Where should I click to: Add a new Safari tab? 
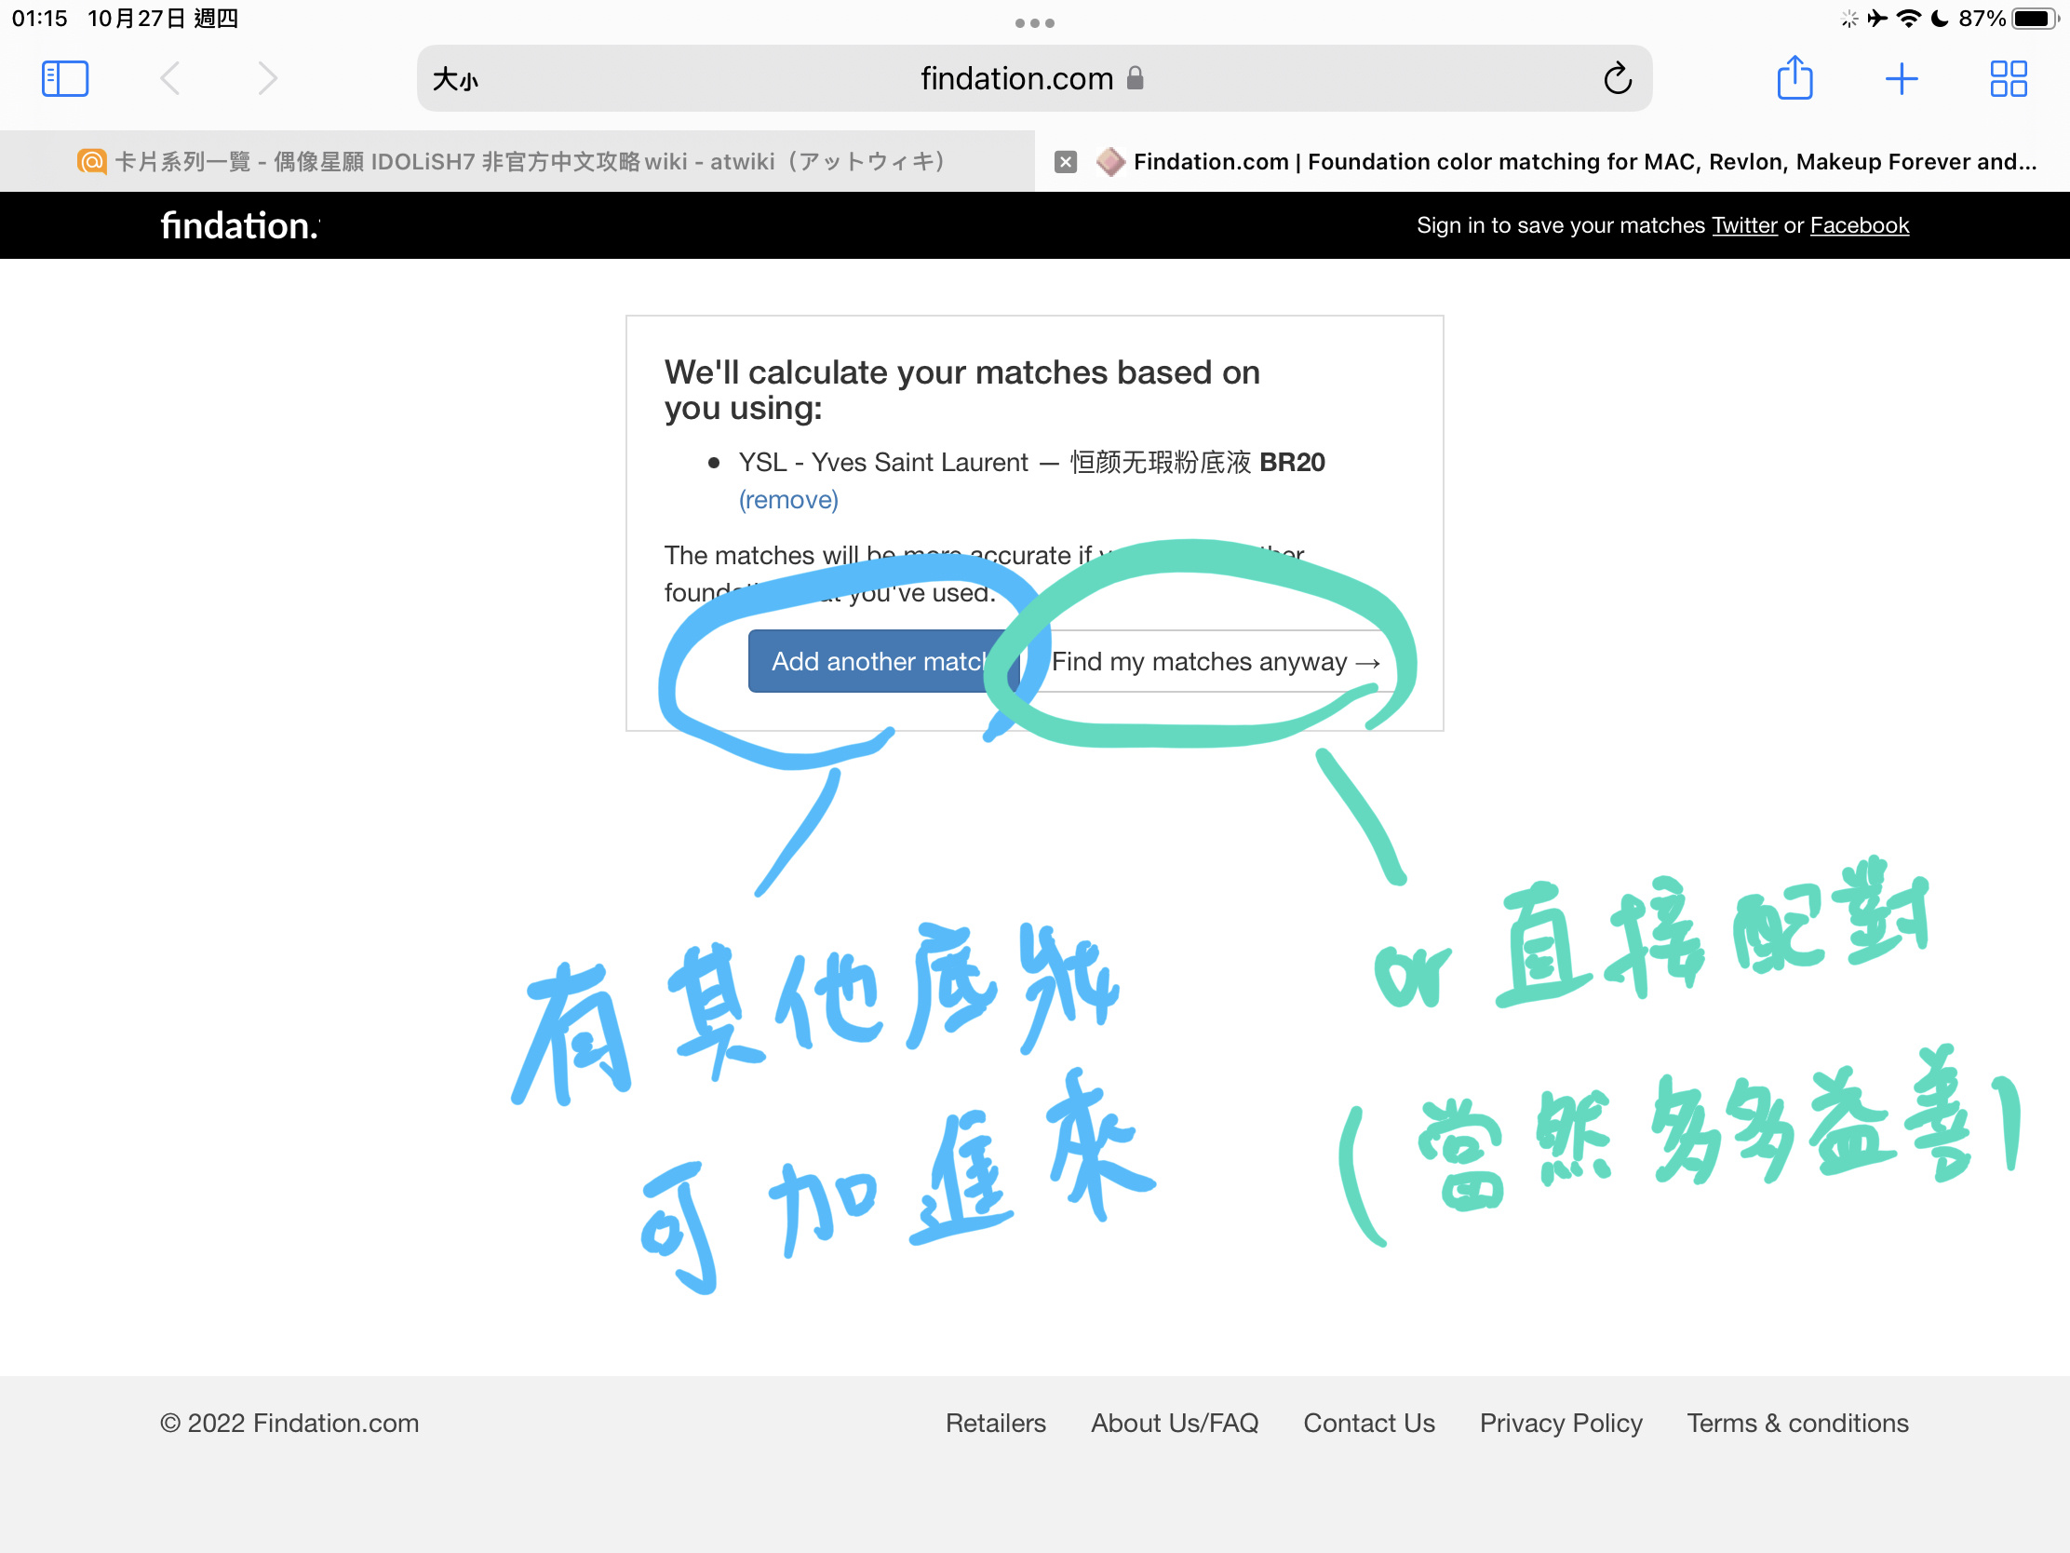point(1901,78)
